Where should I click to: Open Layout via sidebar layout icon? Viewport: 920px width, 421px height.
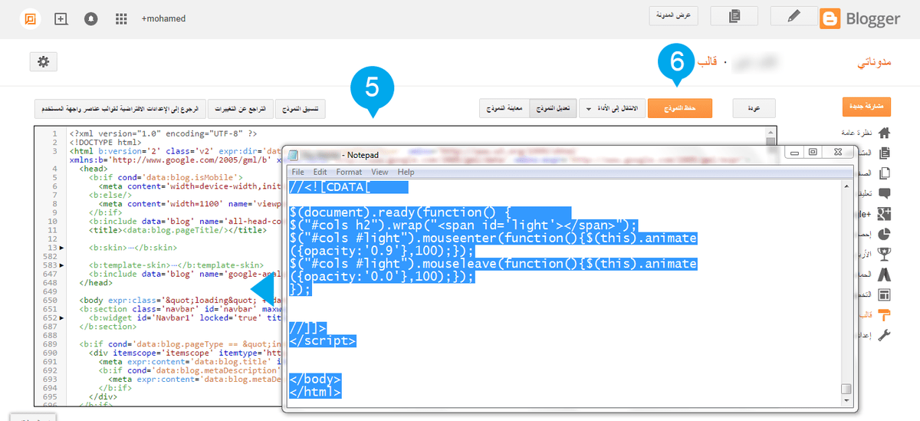[884, 294]
